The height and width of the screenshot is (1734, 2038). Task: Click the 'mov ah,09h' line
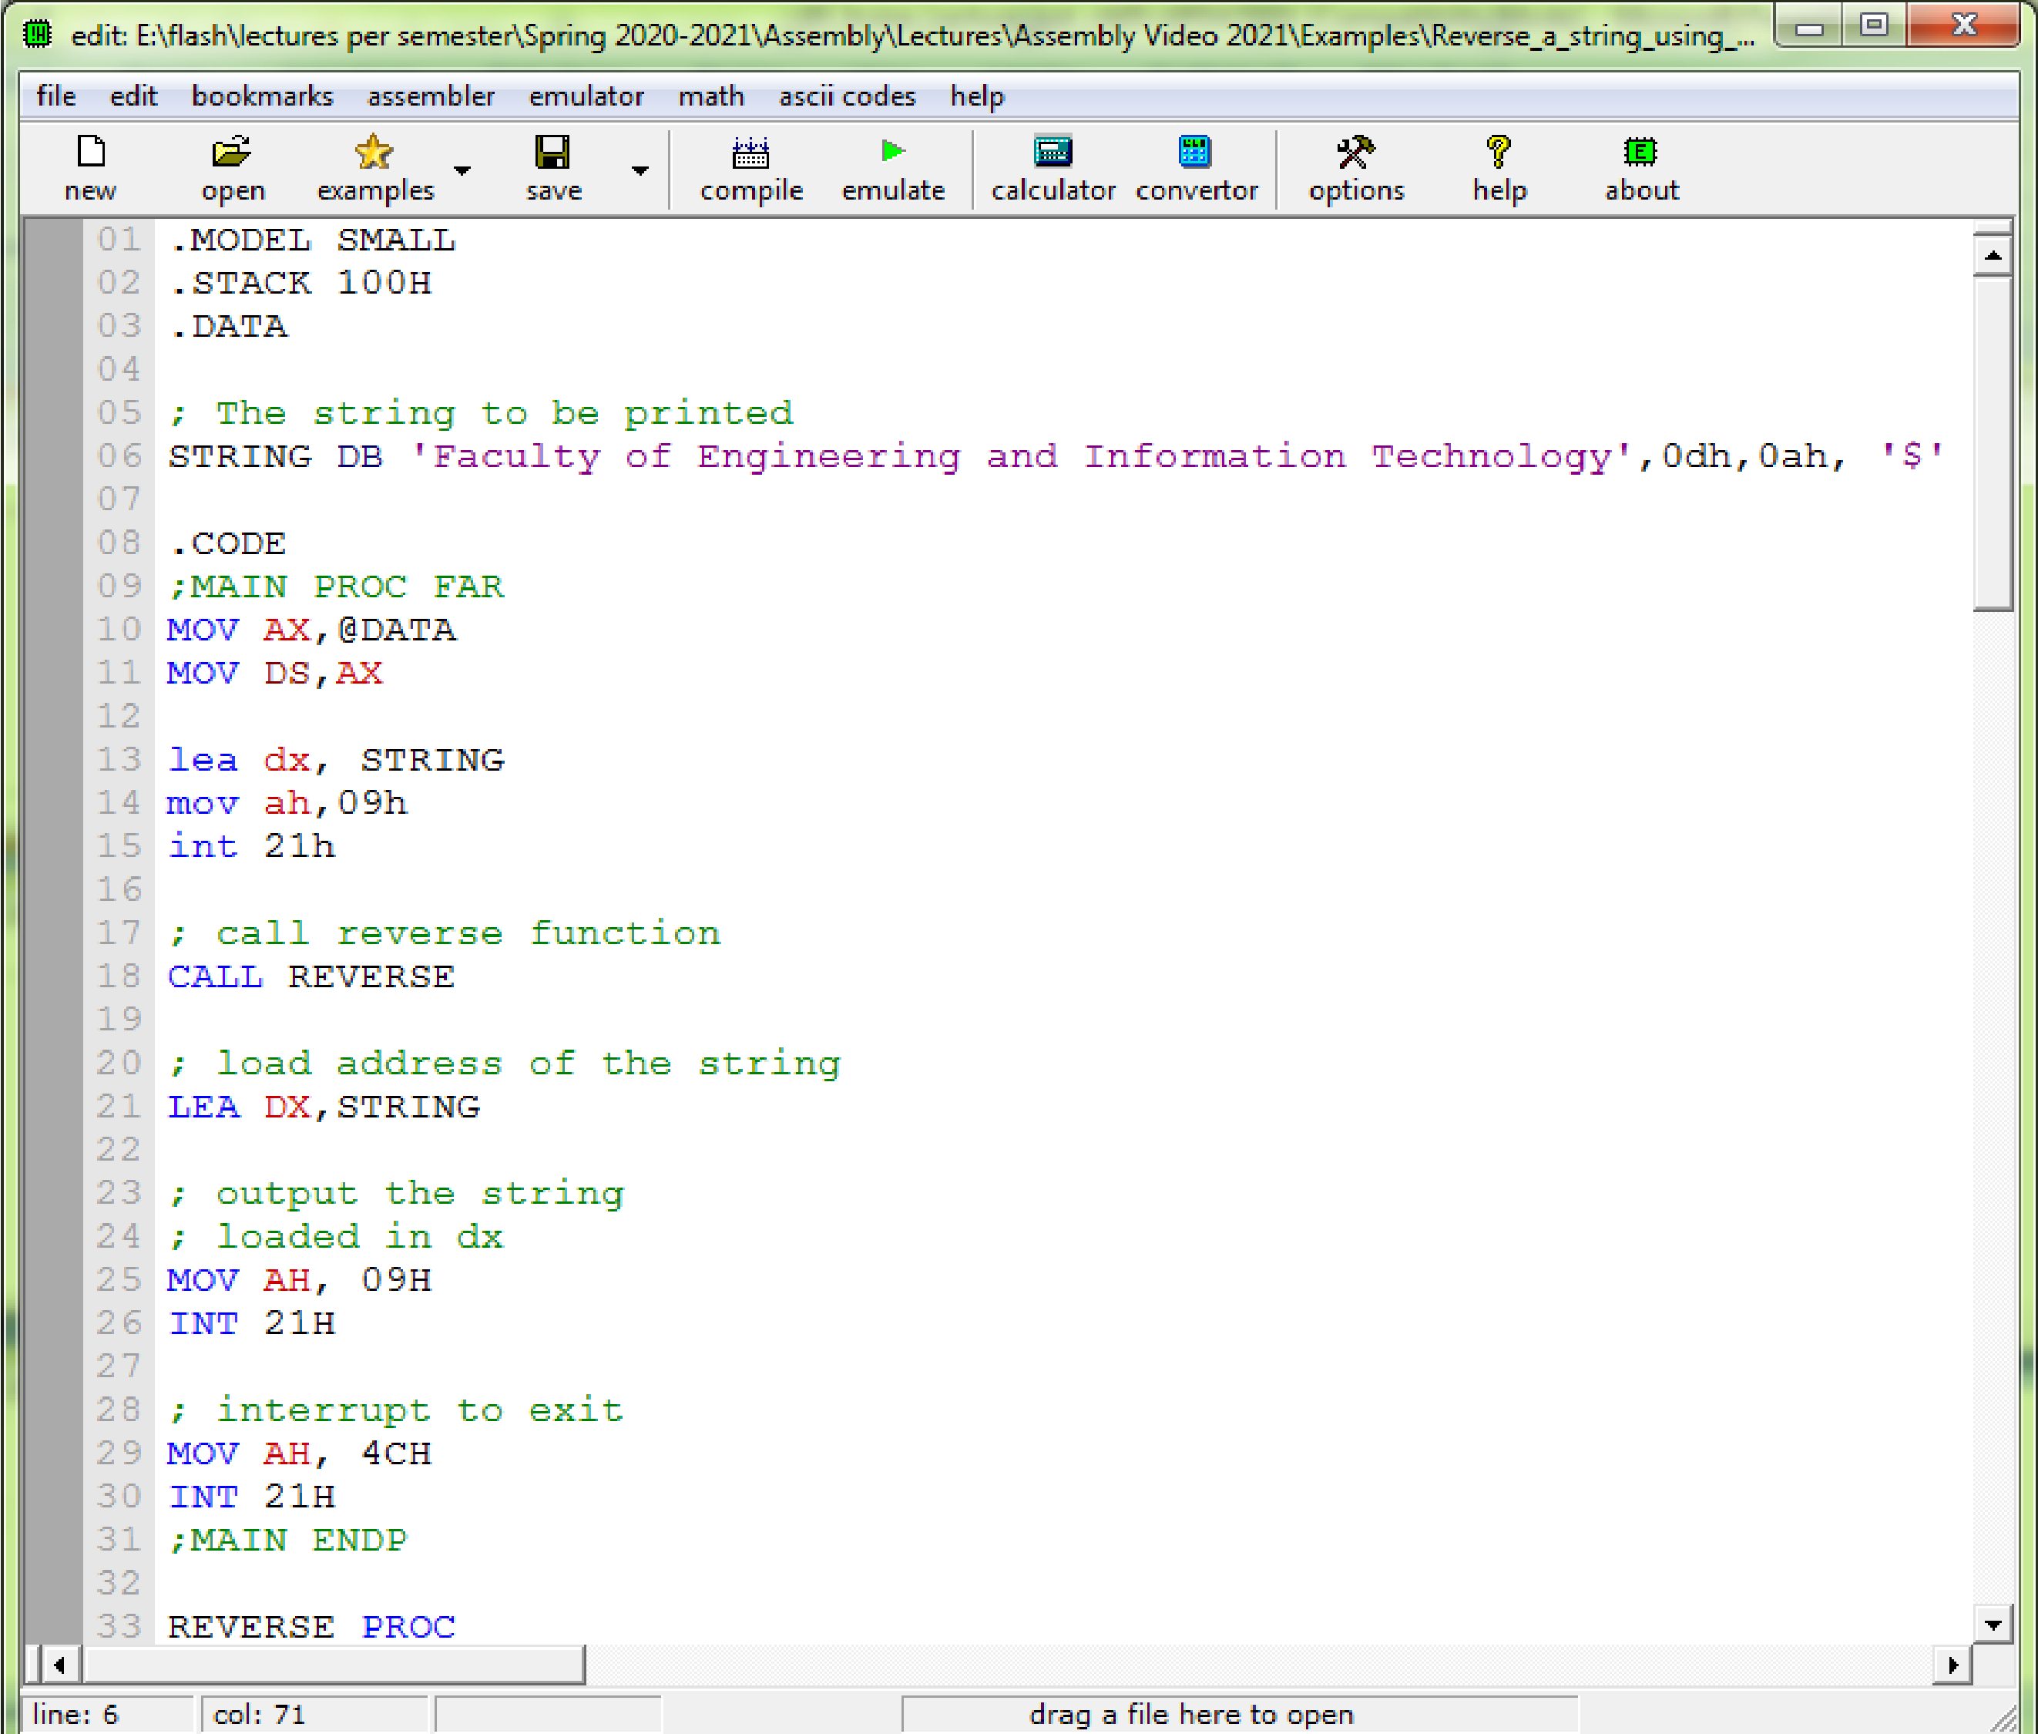tap(287, 802)
